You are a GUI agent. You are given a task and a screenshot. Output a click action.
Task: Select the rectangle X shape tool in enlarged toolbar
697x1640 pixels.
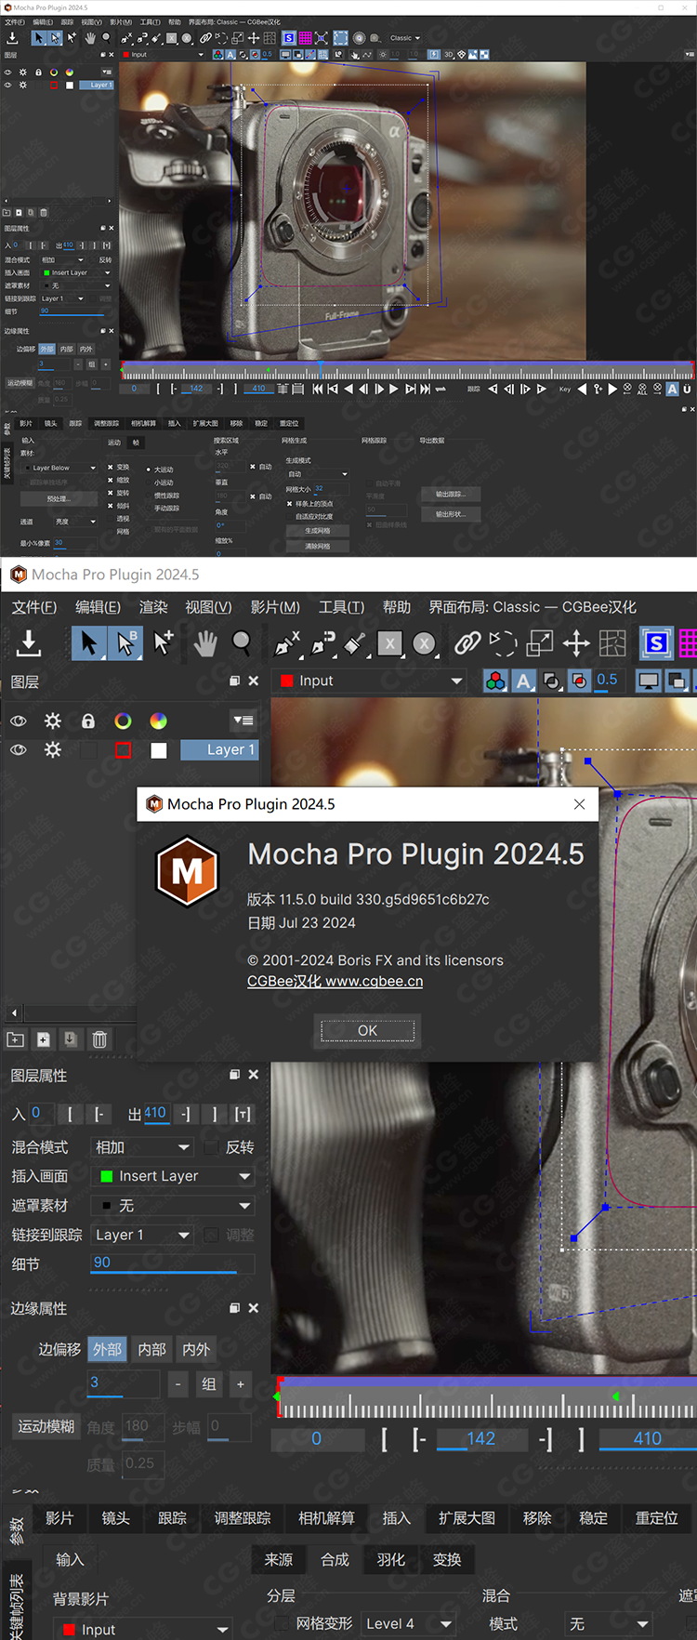[x=390, y=643]
